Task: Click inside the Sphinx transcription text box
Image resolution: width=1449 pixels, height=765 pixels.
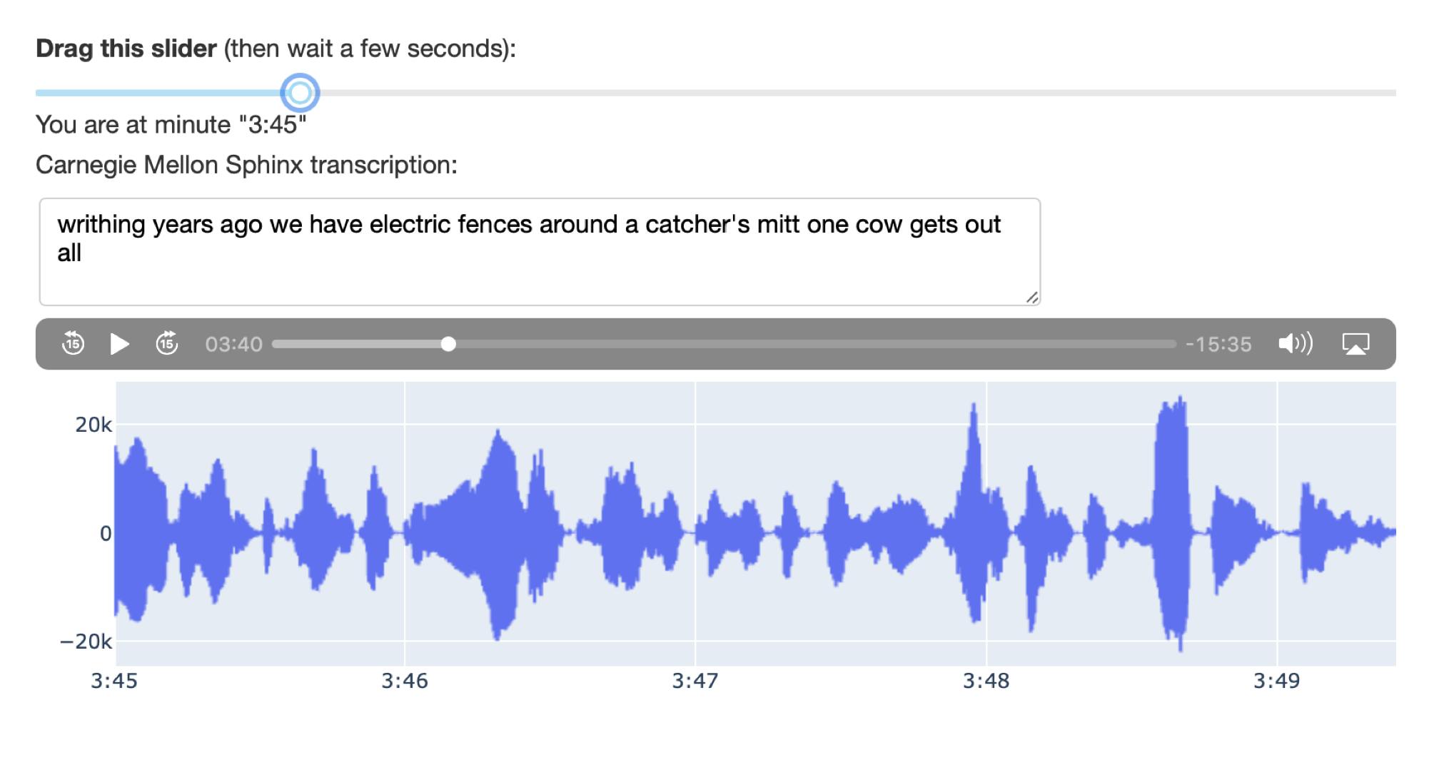Action: click(x=540, y=252)
